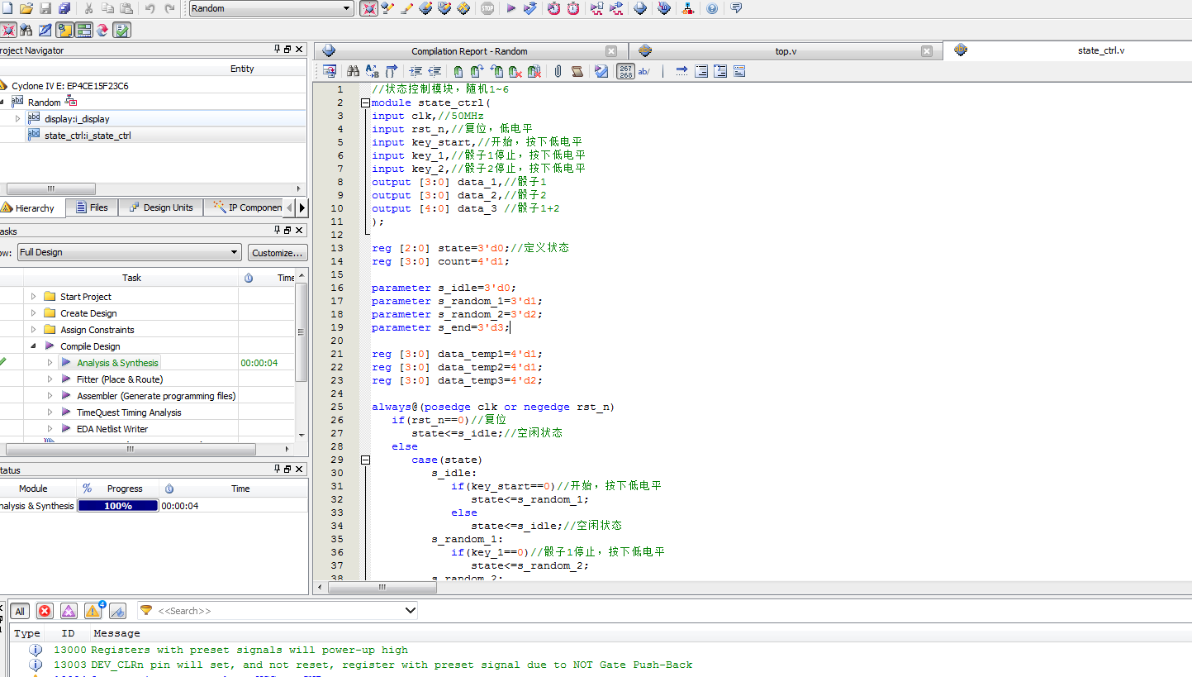Open an existing file from main toolbar
This screenshot has width=1192, height=677.
tap(26, 8)
